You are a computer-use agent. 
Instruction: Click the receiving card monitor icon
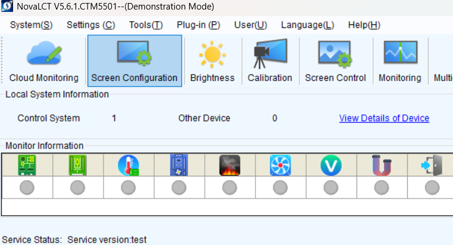(x=78, y=165)
